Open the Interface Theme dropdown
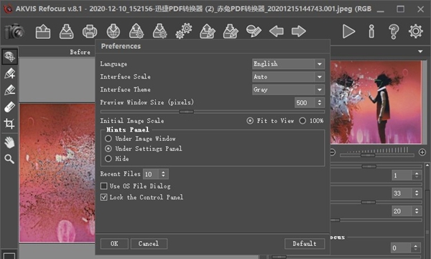 (288, 90)
